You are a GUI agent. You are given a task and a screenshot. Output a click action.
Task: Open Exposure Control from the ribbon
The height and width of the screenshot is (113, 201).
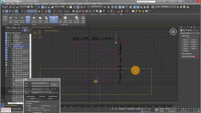[22, 19]
